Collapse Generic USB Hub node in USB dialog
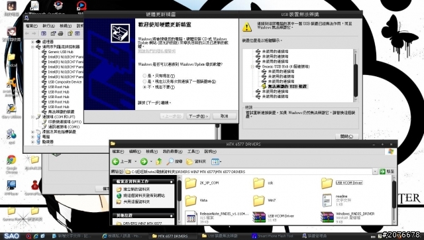The height and width of the screenshot is (240, 424). 252,66
